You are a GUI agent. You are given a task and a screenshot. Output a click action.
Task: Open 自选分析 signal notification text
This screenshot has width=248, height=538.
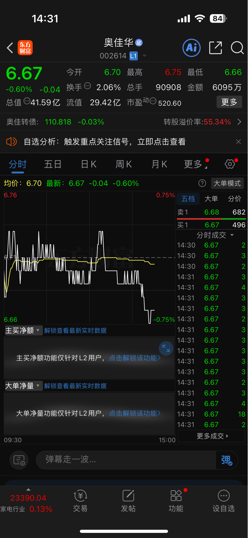pos(104,142)
